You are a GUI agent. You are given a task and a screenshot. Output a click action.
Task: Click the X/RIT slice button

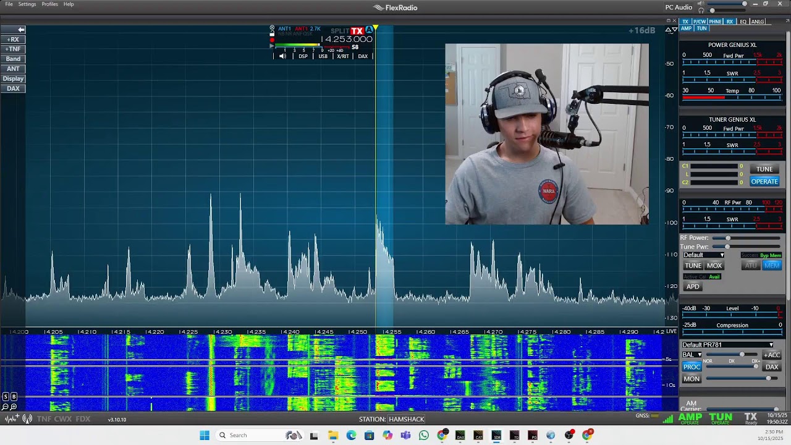[343, 56]
